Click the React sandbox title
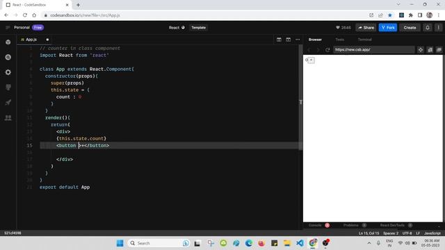The width and height of the screenshot is (445, 250). pos(175,28)
